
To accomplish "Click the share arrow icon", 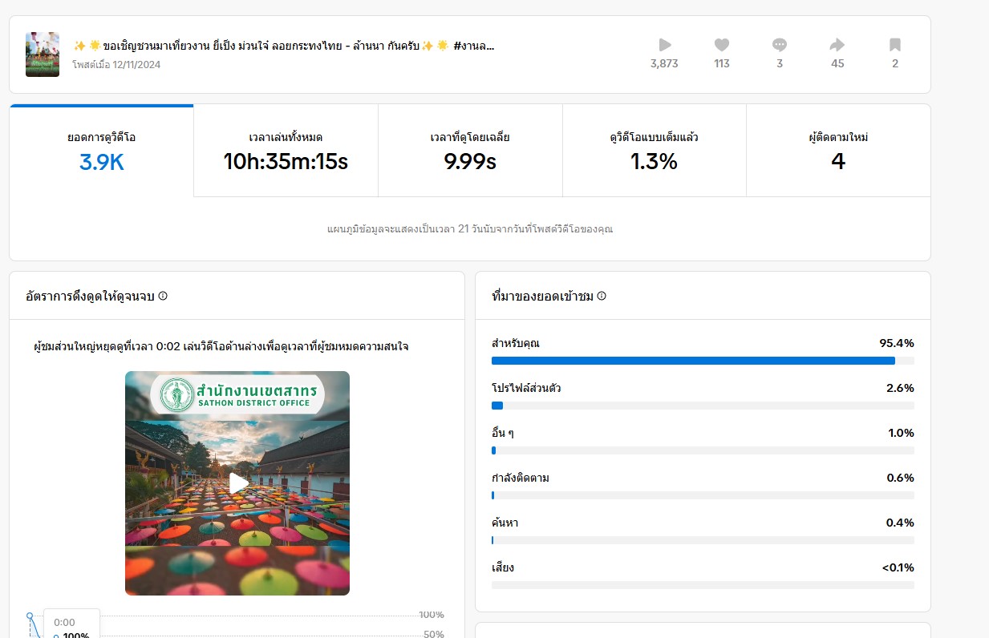I will 837,45.
